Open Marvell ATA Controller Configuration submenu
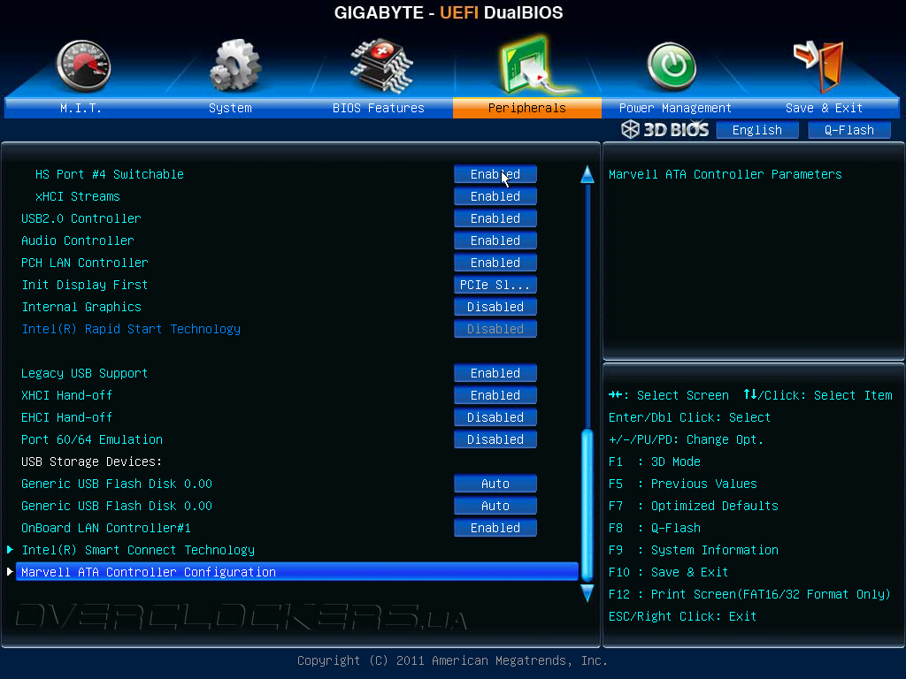The width and height of the screenshot is (906, 679). [296, 572]
